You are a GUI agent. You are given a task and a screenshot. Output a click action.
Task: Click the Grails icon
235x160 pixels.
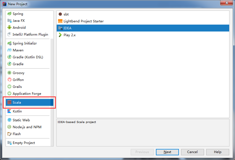click(9, 86)
